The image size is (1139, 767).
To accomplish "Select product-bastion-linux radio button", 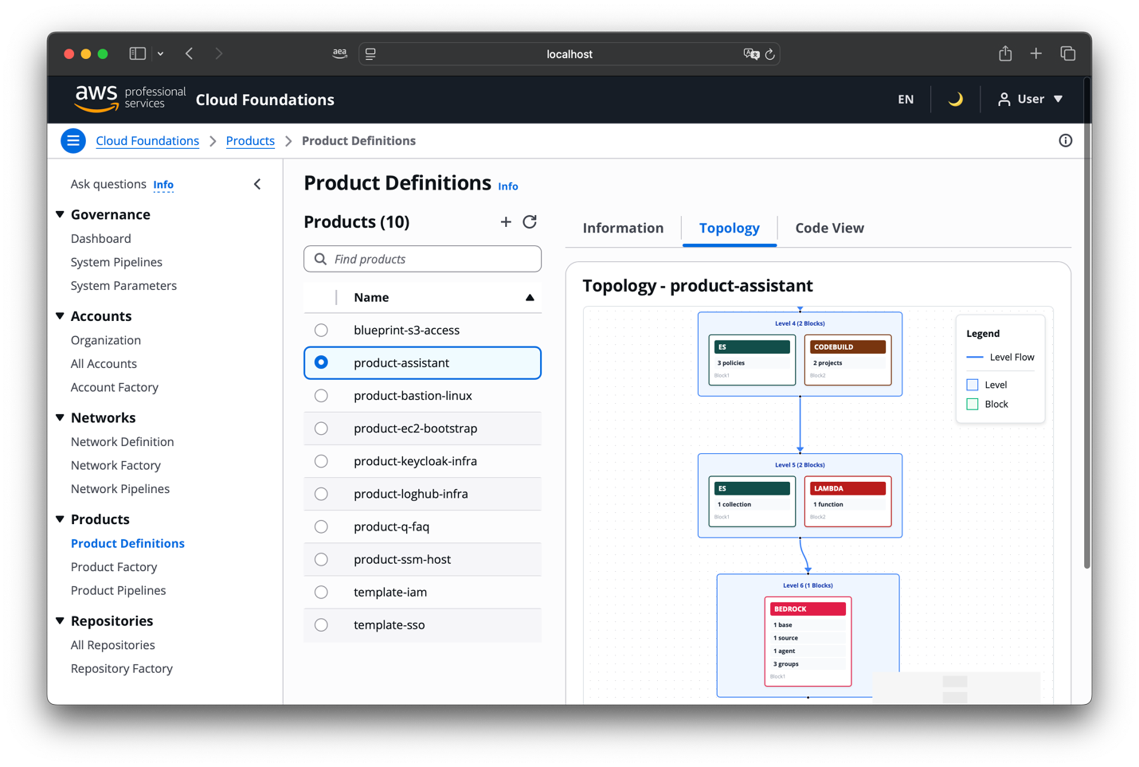I will (321, 396).
